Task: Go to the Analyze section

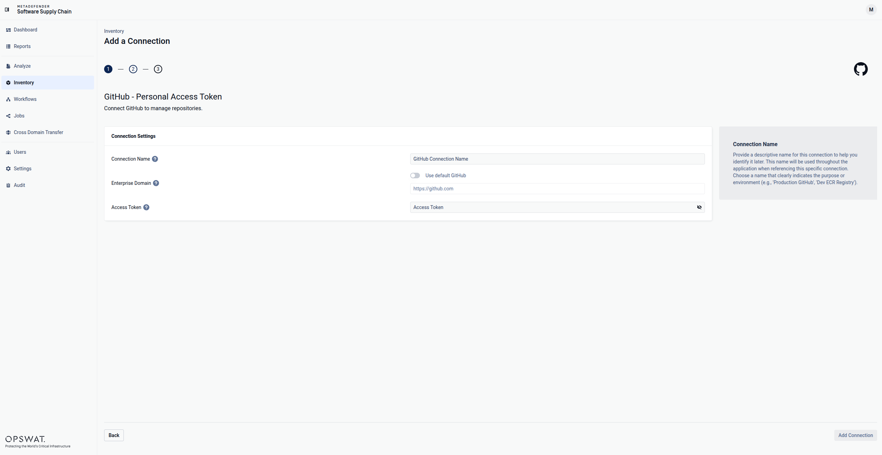Action: (48, 66)
